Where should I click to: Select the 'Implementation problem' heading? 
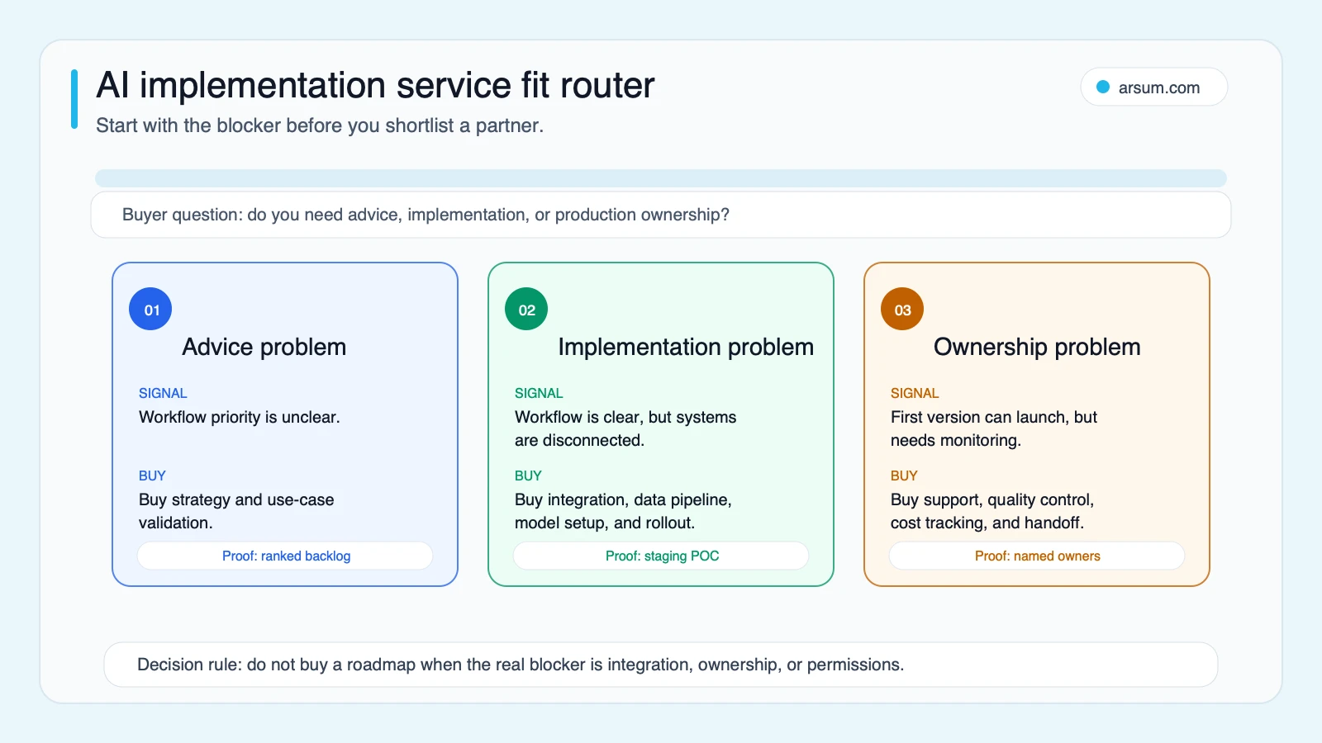686,347
